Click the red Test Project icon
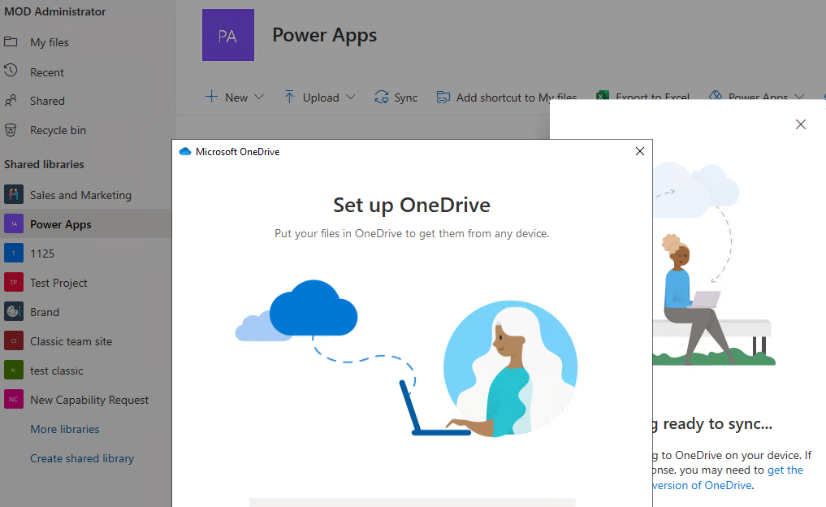Screen dimensions: 826x507 [14, 282]
